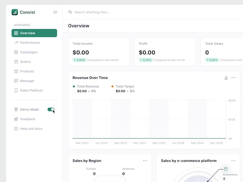Click the Overview page heading
The image size is (243, 182).
(79, 26)
